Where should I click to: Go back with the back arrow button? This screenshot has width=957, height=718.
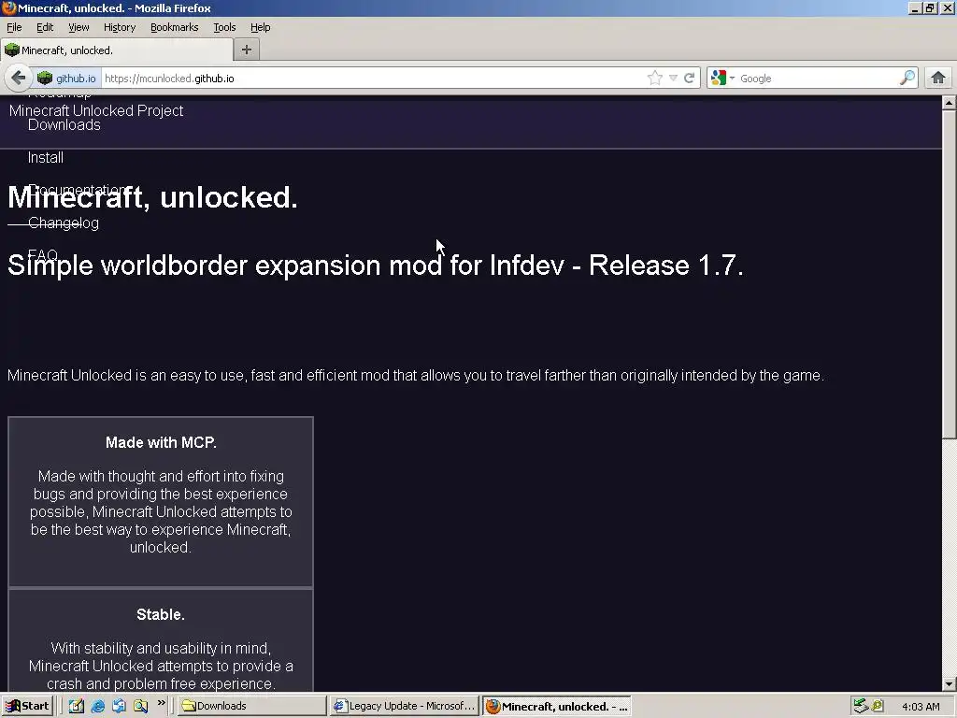pyautogui.click(x=19, y=79)
